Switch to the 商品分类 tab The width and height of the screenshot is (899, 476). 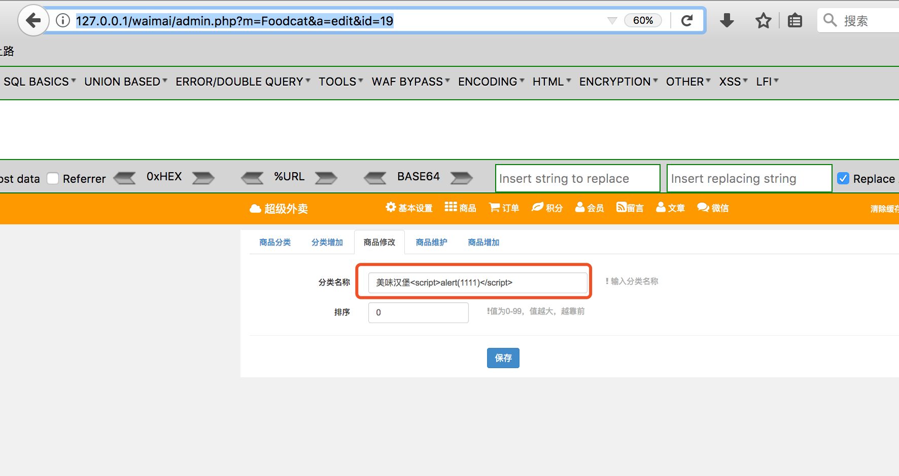click(275, 242)
